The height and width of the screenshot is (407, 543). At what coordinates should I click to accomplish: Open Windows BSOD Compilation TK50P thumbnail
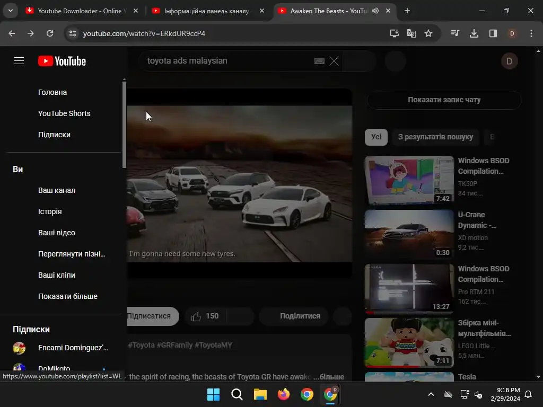[409, 180]
